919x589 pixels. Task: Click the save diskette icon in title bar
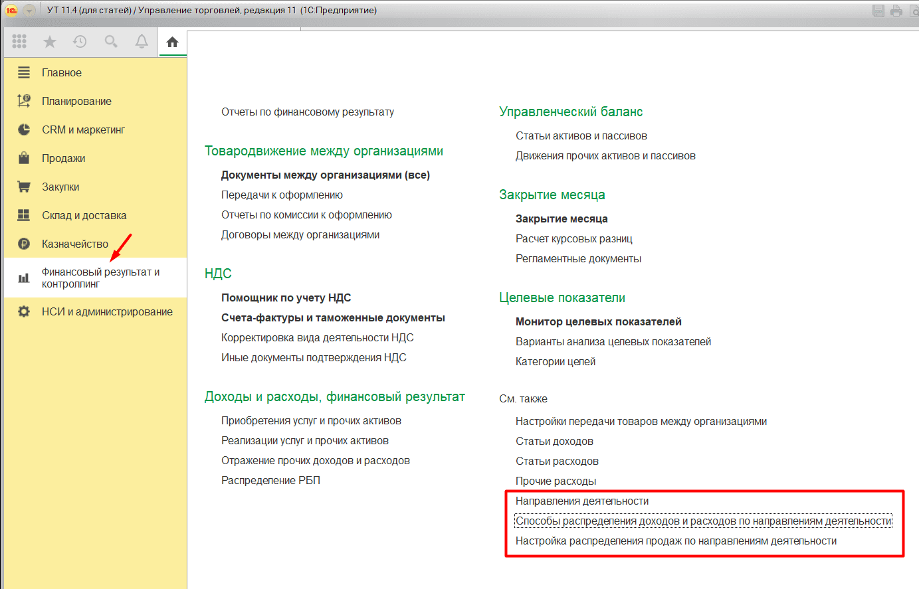click(878, 11)
